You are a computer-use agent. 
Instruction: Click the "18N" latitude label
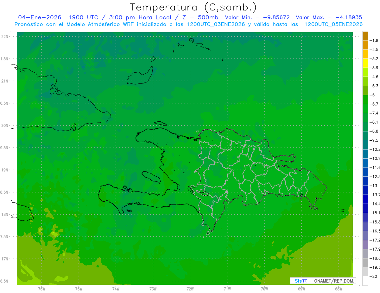[5, 214]
